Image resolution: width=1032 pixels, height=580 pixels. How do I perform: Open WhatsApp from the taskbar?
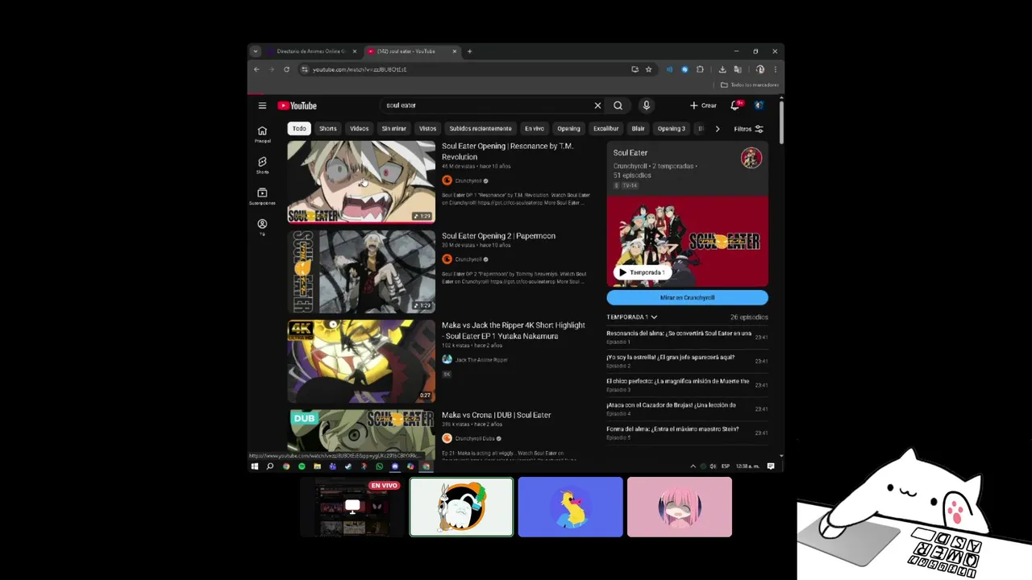coord(379,466)
